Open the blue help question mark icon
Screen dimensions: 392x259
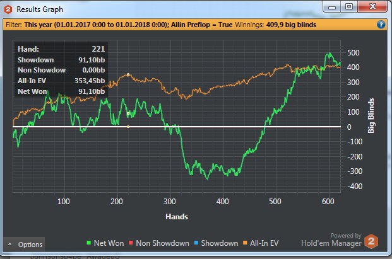[x=381, y=25]
